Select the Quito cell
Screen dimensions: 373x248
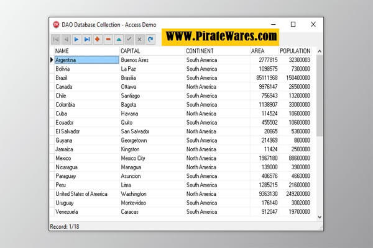[152, 123]
